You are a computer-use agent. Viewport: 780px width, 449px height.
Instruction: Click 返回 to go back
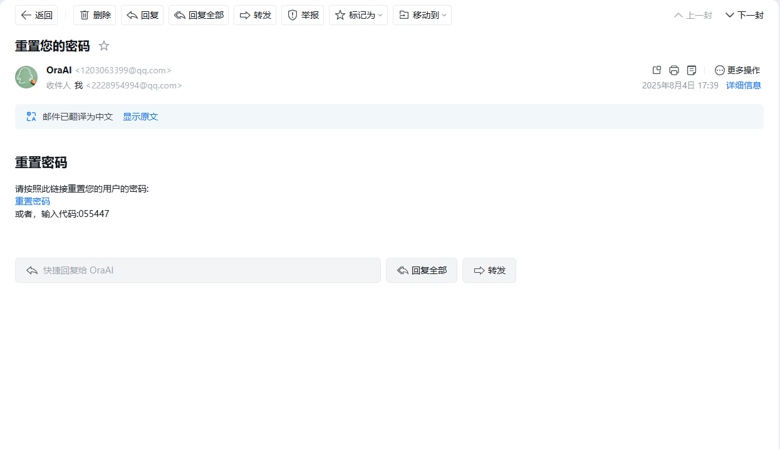(x=36, y=15)
